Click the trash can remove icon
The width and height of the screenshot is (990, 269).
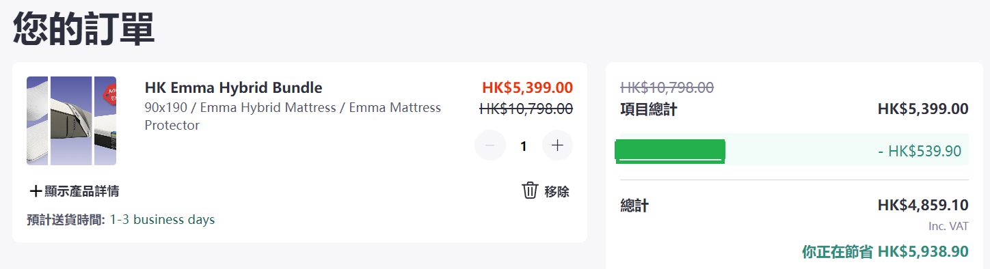point(530,190)
